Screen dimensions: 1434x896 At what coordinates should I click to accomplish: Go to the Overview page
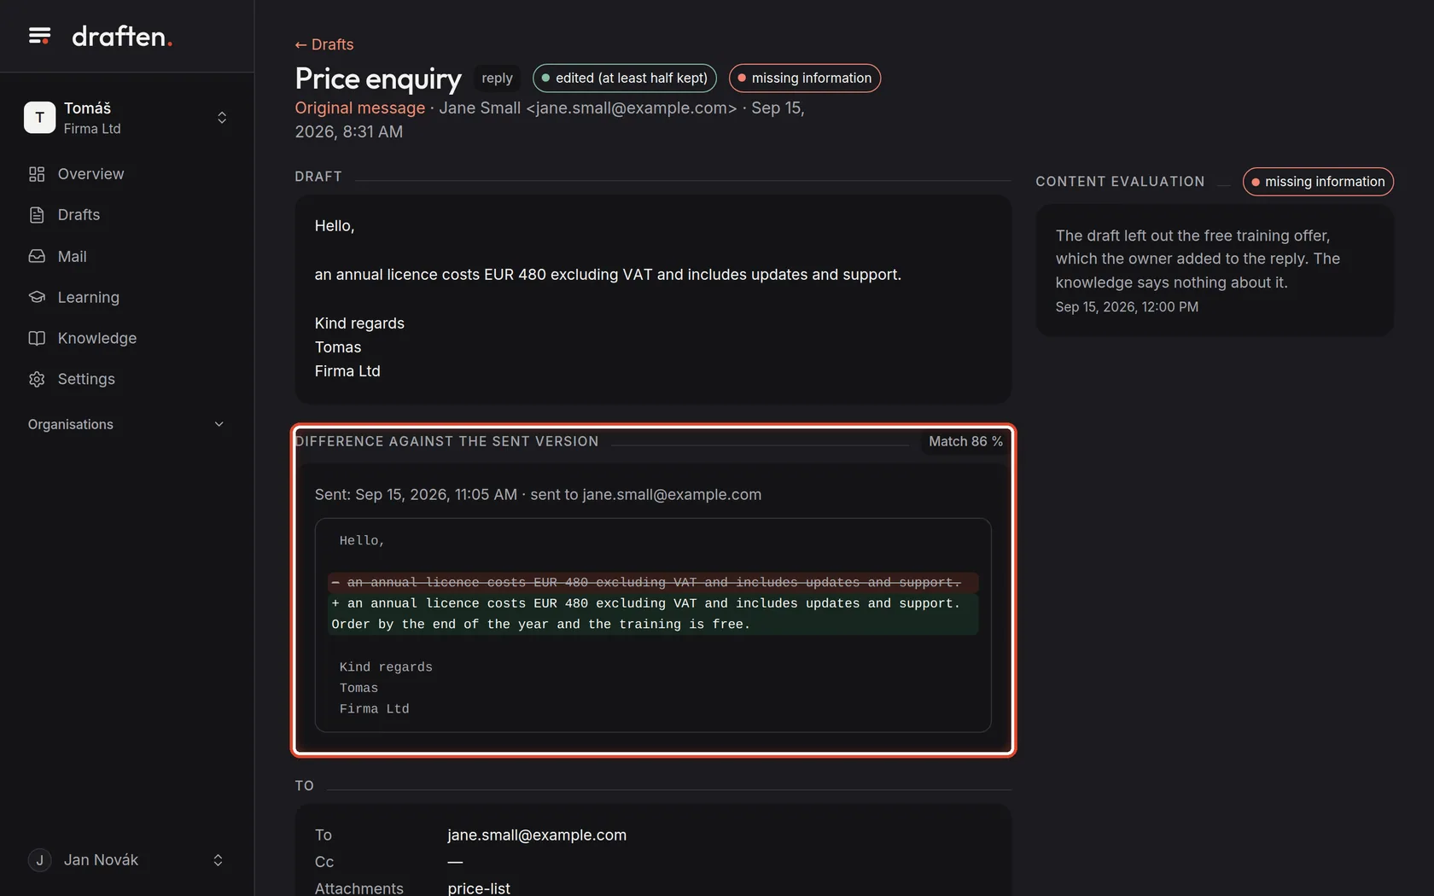[90, 174]
